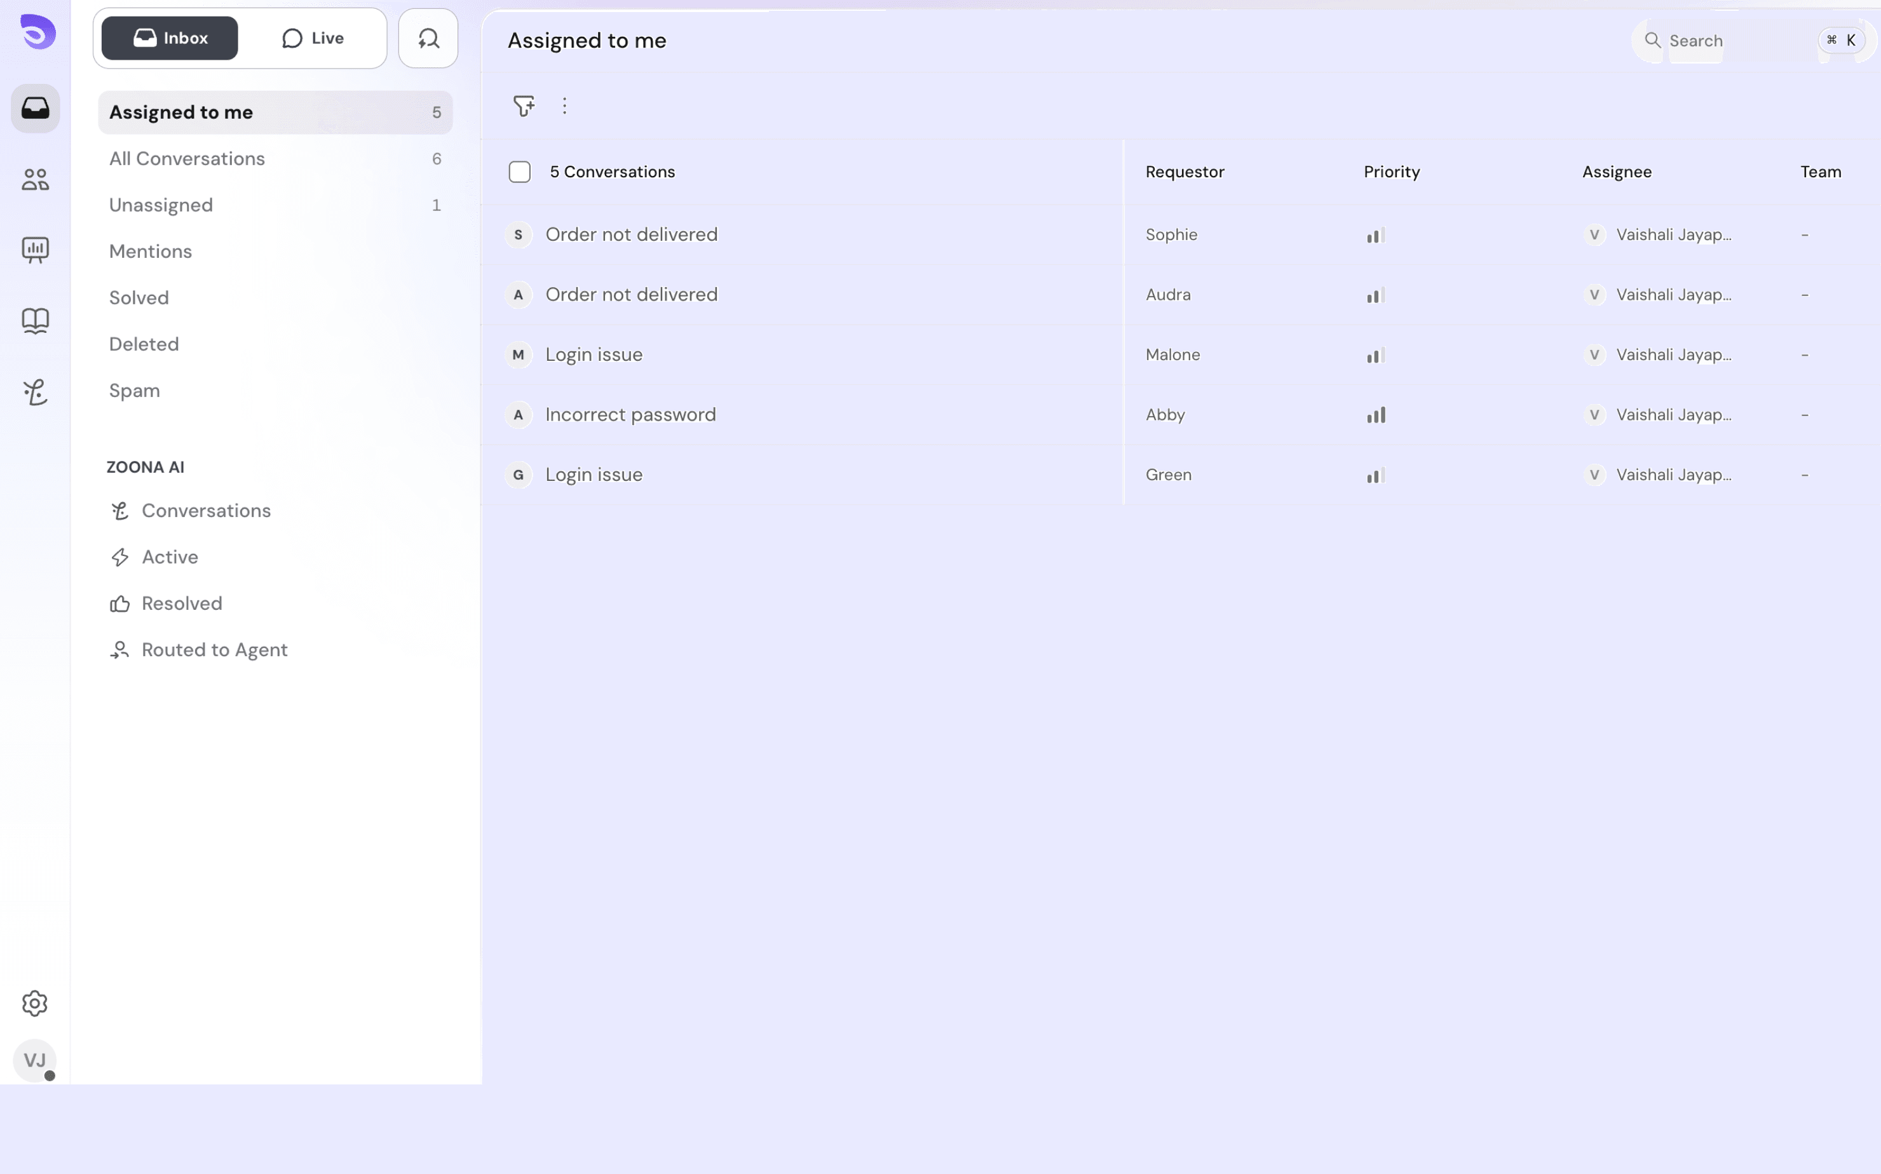Click the ZOONA AI section heading
The width and height of the screenshot is (1881, 1174).
click(146, 468)
